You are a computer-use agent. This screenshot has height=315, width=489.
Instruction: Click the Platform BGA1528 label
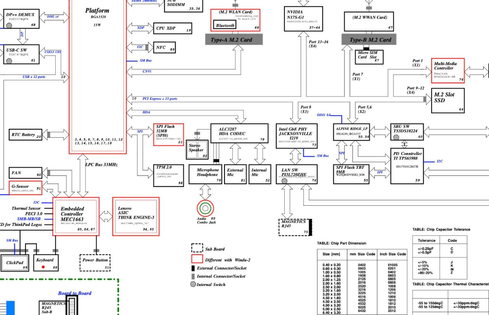pos(97,14)
